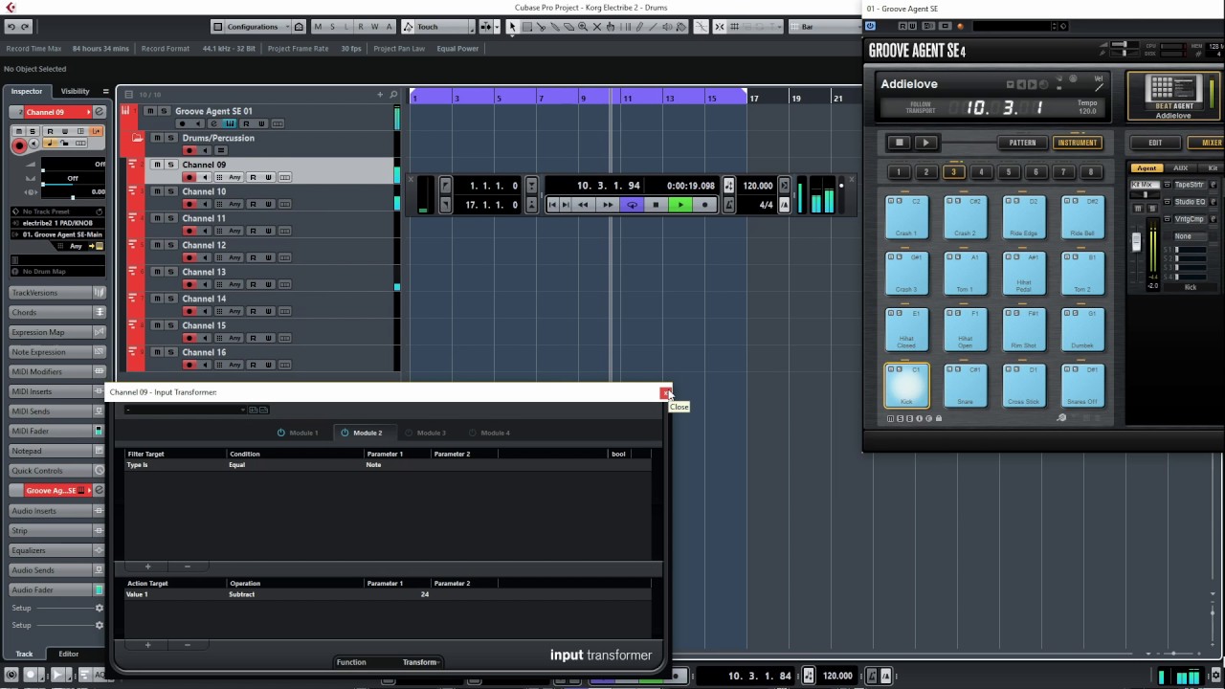Click the PATTERN button in Groove Agent
Image resolution: width=1225 pixels, height=689 pixels.
point(1022,143)
